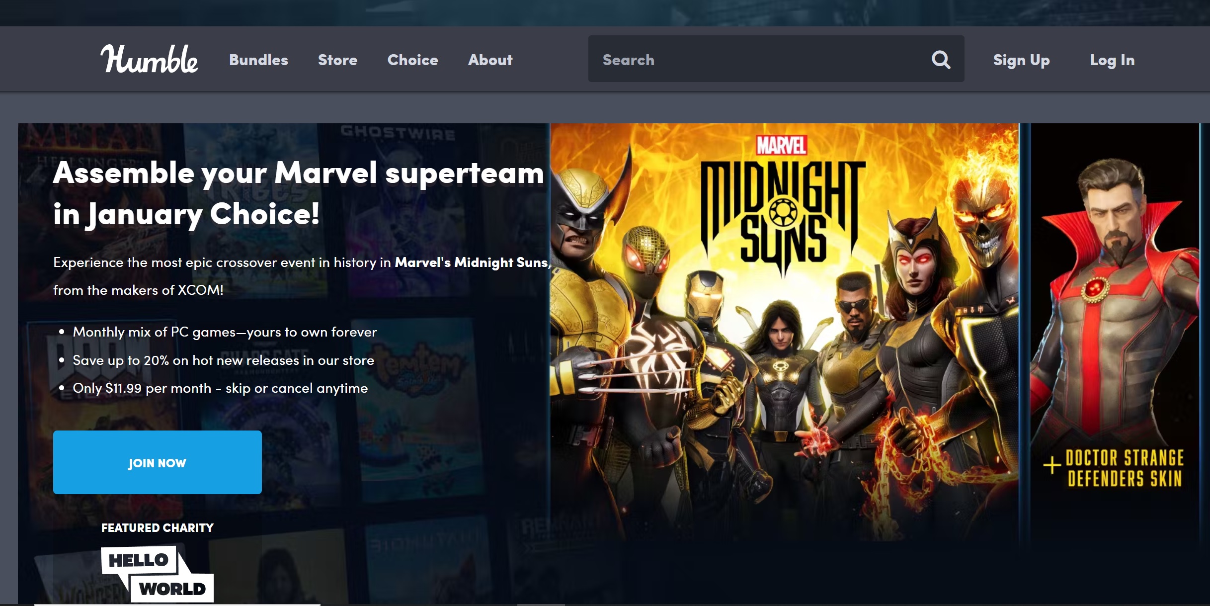Image resolution: width=1210 pixels, height=606 pixels.
Task: Click the Humble logo
Action: [149, 60]
